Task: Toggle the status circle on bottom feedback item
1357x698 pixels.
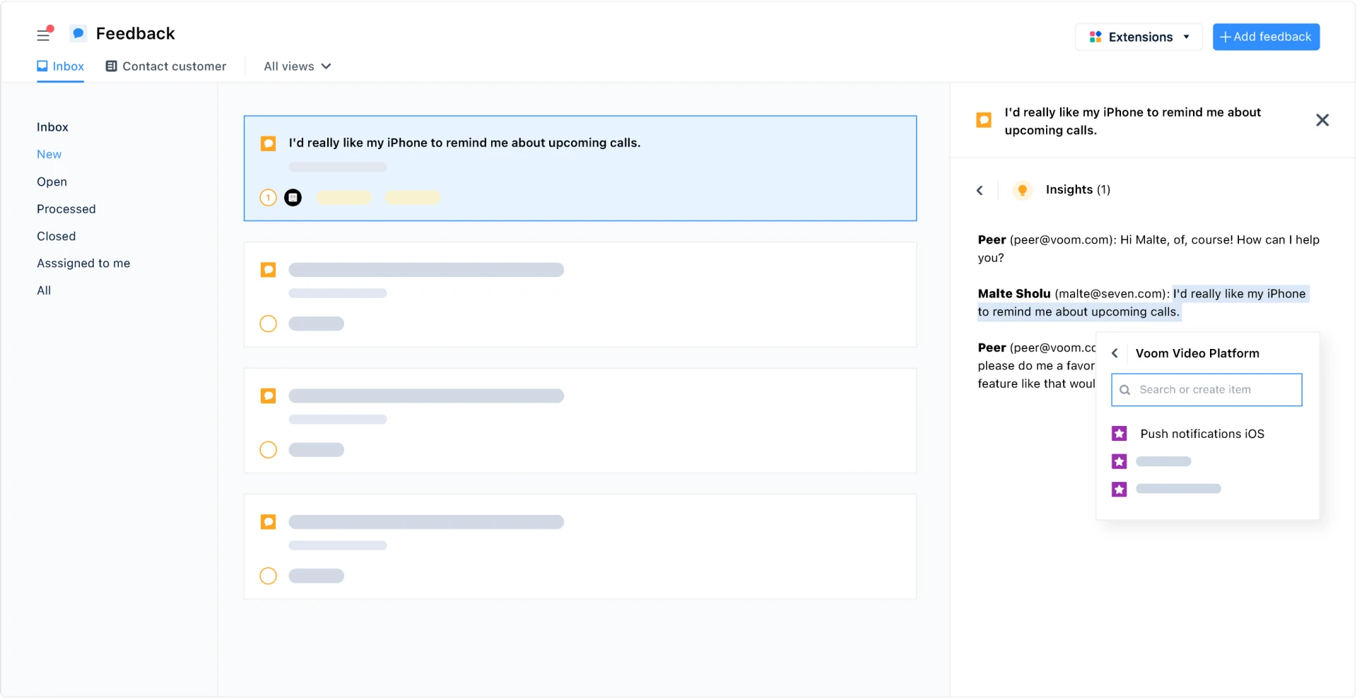Action: (268, 576)
